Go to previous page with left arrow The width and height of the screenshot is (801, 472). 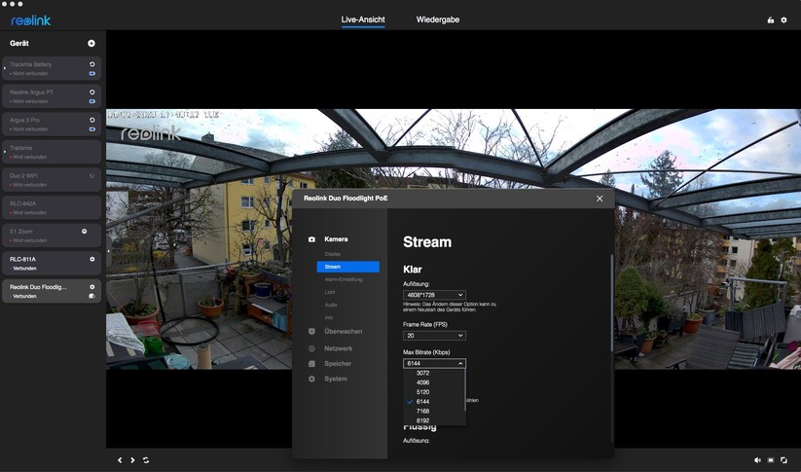pos(120,460)
